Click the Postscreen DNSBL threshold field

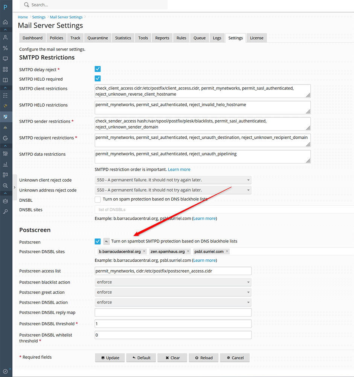tap(173, 324)
